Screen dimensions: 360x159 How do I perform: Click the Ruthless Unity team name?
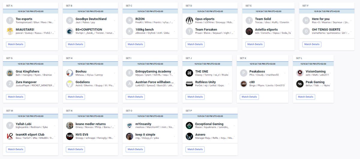205,82
